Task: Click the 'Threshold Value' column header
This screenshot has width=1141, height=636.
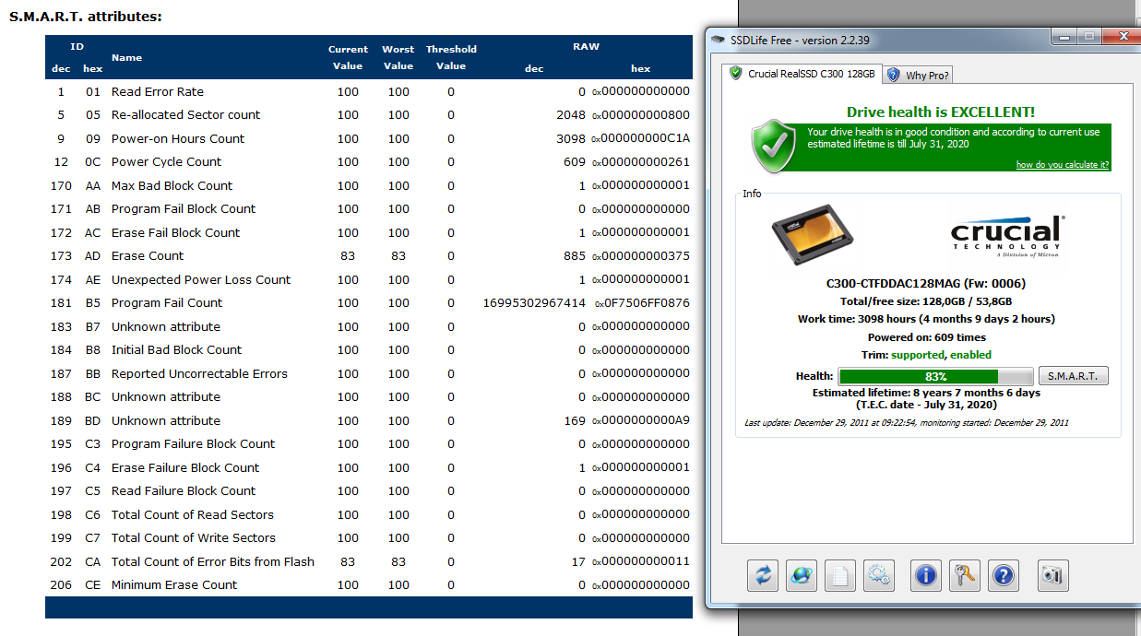Action: 451,58
